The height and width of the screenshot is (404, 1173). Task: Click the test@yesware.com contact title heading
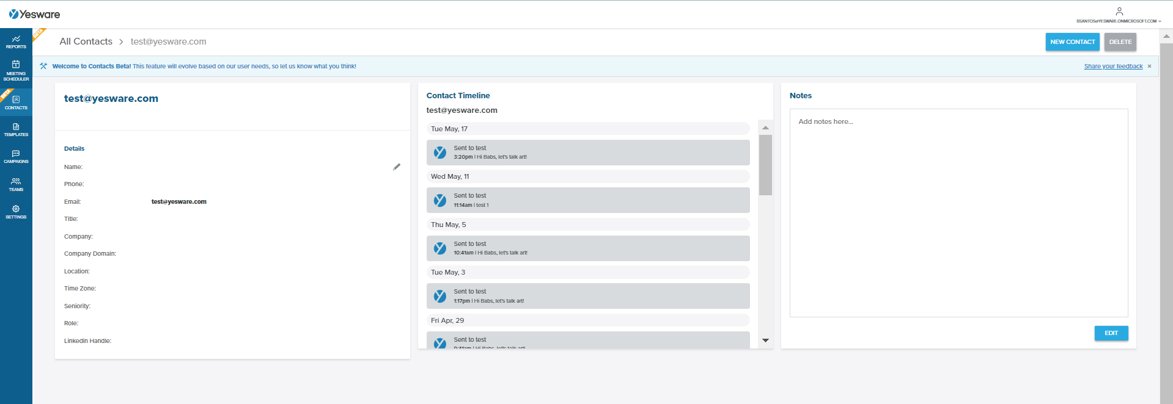pos(111,98)
